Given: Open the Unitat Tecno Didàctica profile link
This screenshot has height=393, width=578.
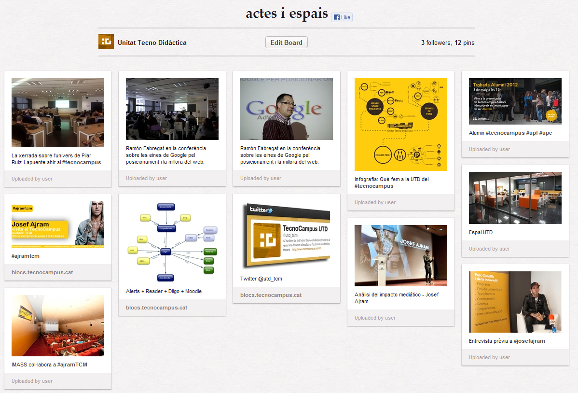Looking at the screenshot, I should [152, 42].
